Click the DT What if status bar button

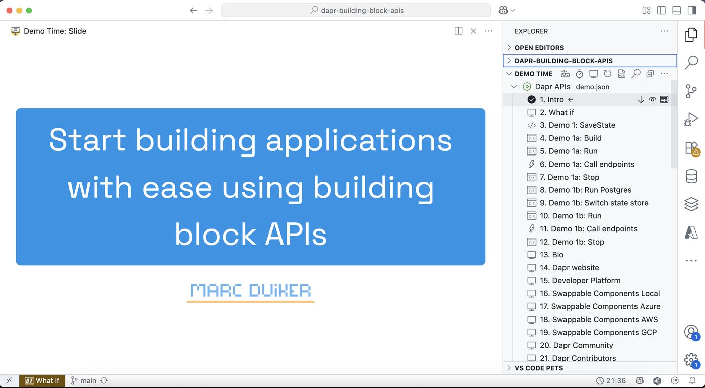point(42,381)
